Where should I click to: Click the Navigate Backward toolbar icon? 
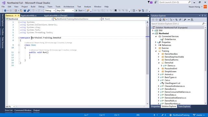tap(5, 11)
